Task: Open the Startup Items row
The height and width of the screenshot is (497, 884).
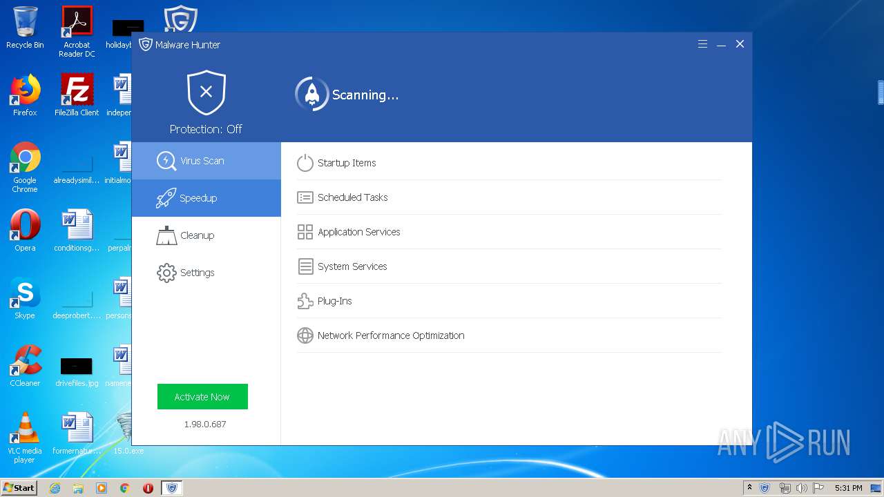Action: [x=509, y=163]
